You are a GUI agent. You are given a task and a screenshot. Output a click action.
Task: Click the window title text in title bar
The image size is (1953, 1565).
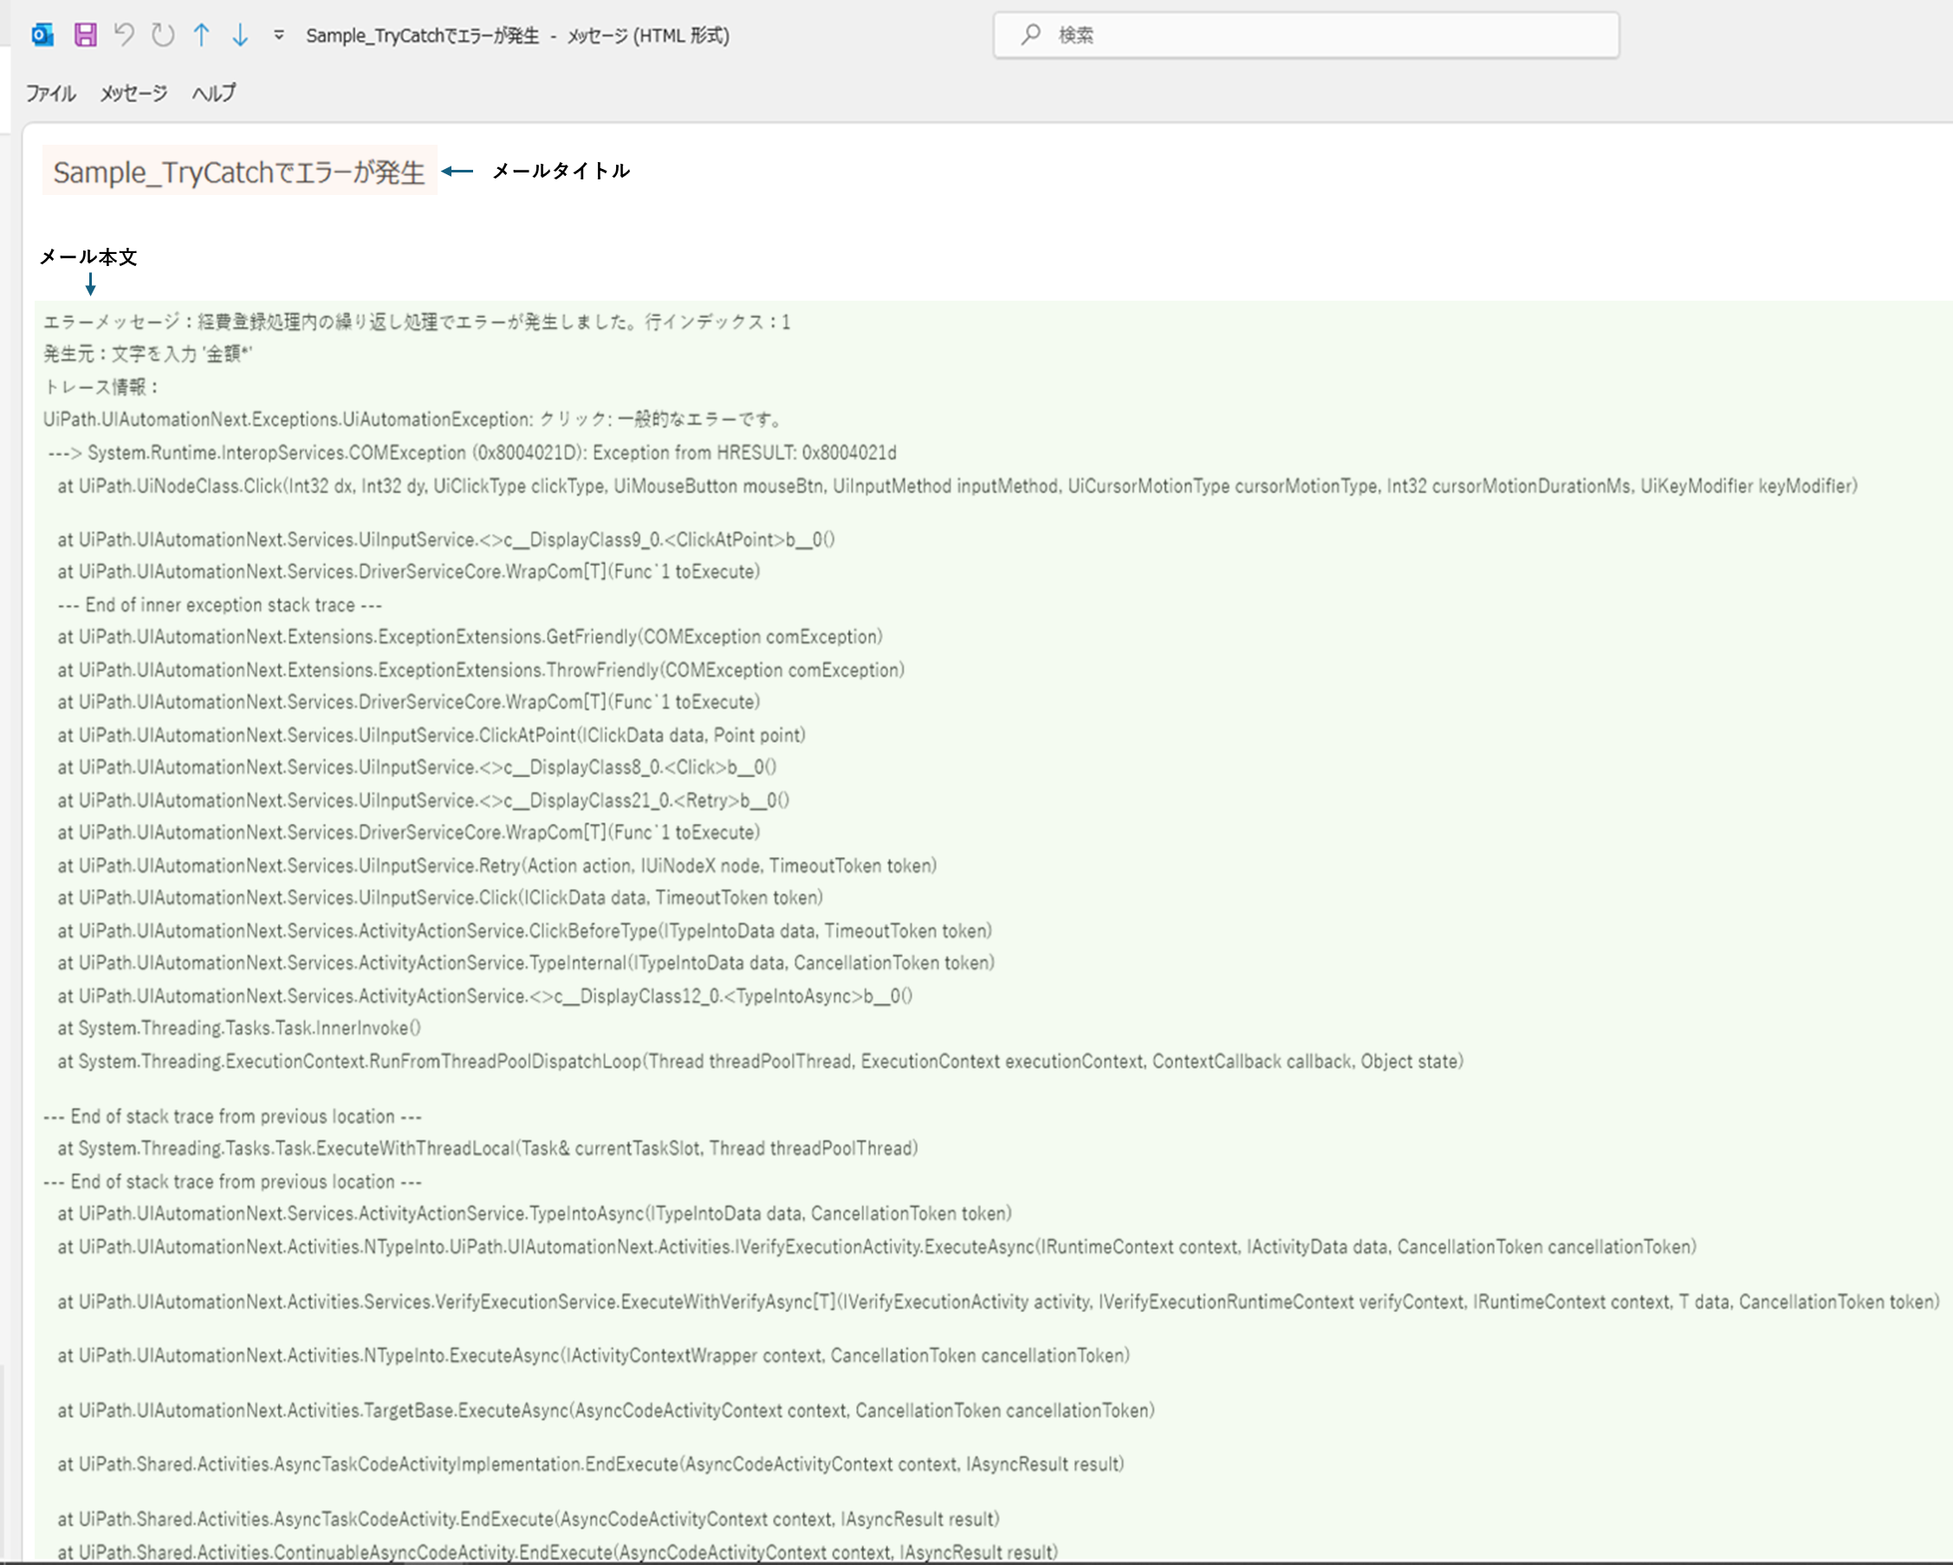pos(516,36)
